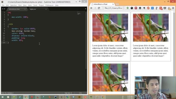Click the 'box-sizing: border-box;' code line

(23, 31)
